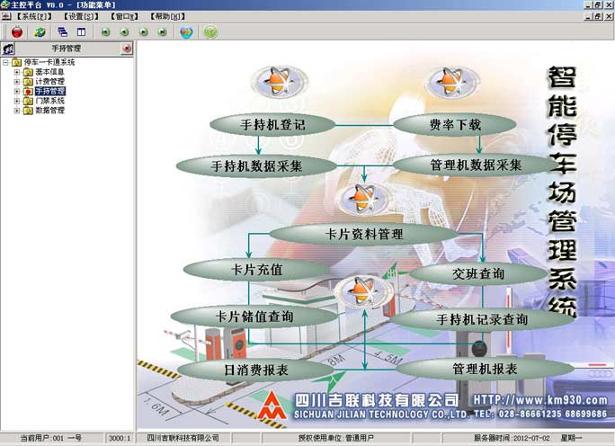
Task: Open 卡片资料管理 function
Action: 339,235
